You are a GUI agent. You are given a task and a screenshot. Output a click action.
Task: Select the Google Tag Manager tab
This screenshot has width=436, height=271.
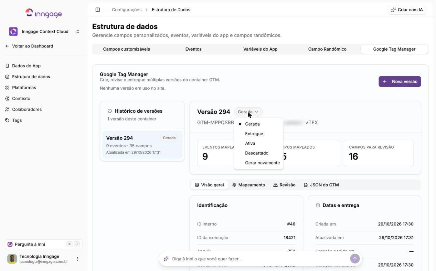[x=394, y=49]
